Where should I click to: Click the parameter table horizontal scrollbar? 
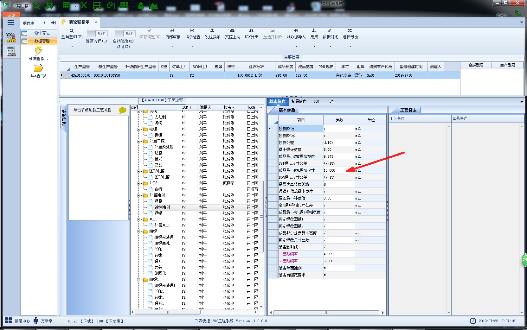326,313
